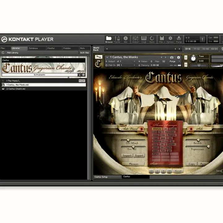Screen dimensions: 223x223
Task: Toggle Phrase Arranger power button
Action: (151, 125)
